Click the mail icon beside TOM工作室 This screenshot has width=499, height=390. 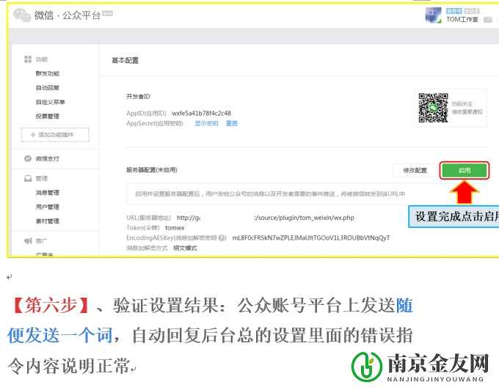point(487,19)
